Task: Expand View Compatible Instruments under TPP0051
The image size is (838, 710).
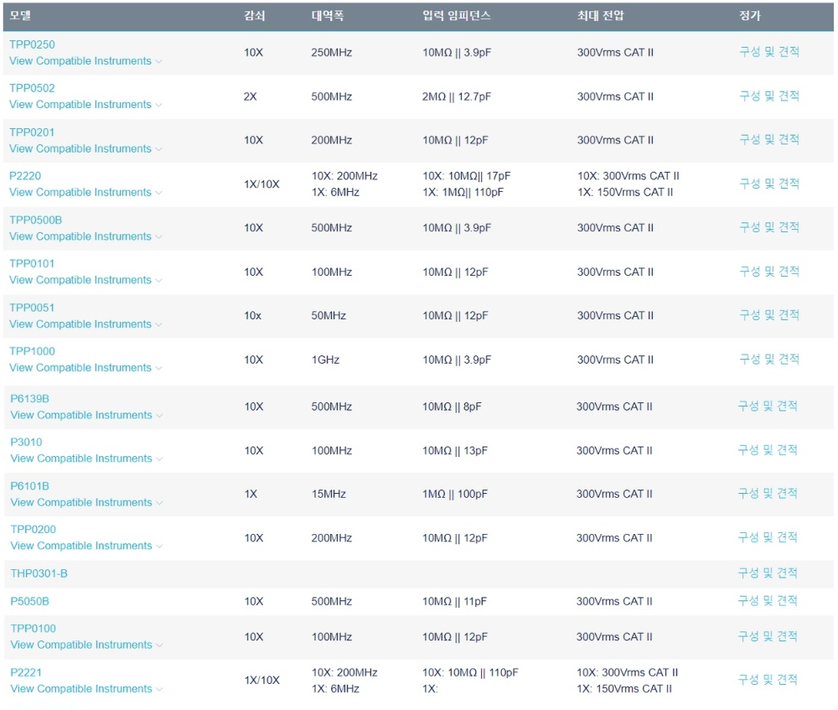Action: 85,324
